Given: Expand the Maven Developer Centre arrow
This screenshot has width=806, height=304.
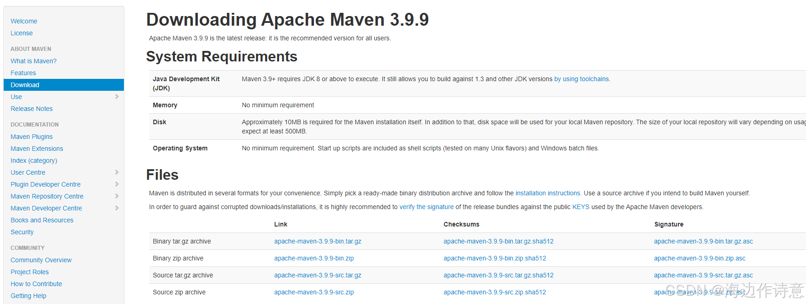Looking at the screenshot, I should pyautogui.click(x=117, y=208).
